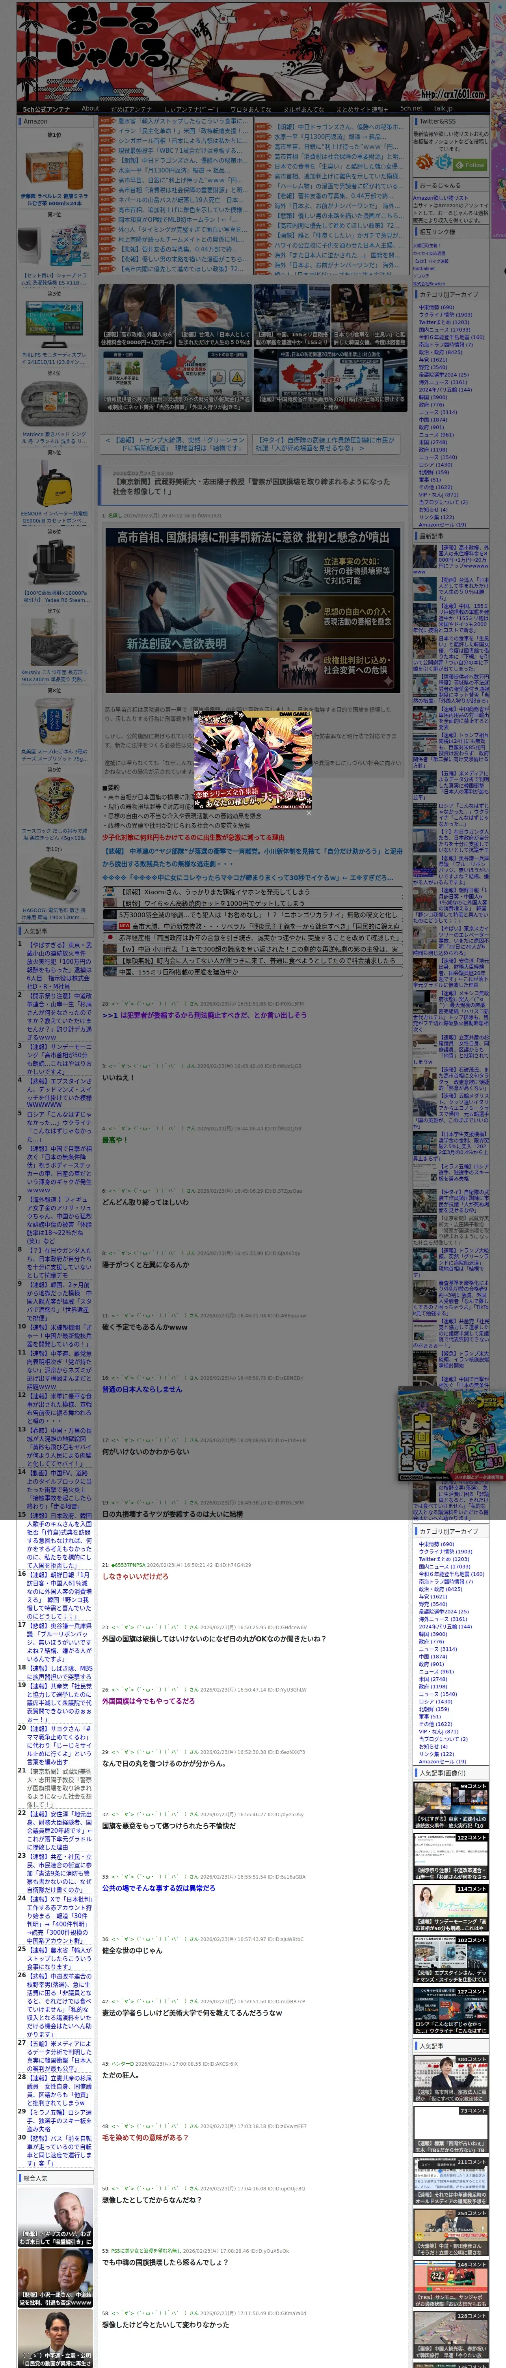The height and width of the screenshot is (2368, 506).
Task: Open 現役最強投手「WBC？1試合だけは登板 headline
Action: pyautogui.click(x=181, y=150)
